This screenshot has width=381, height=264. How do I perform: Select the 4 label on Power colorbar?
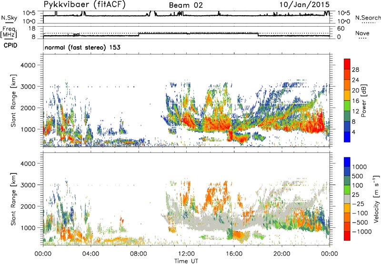[x=353, y=132]
